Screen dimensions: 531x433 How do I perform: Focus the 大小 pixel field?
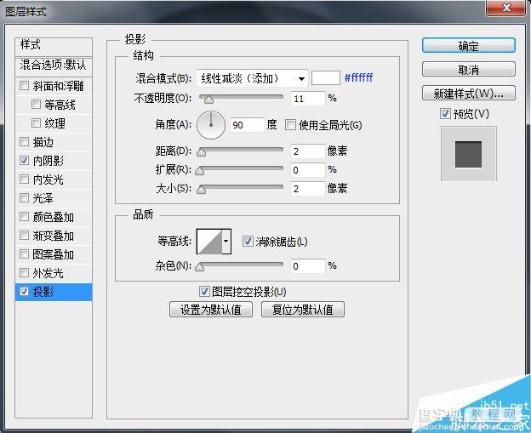pyautogui.click(x=307, y=189)
